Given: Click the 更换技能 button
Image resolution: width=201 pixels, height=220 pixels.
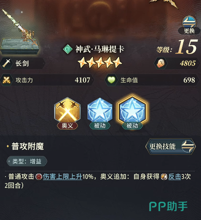Looking at the screenshot, I should [171, 146].
